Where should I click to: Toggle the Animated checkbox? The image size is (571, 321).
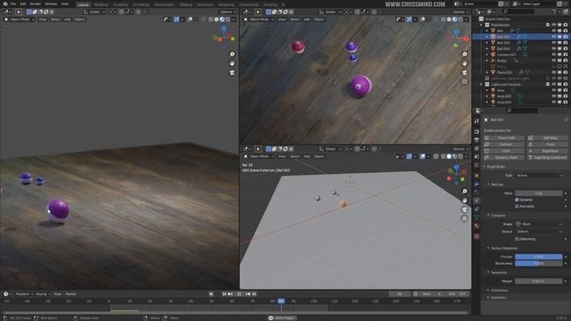coord(517,206)
